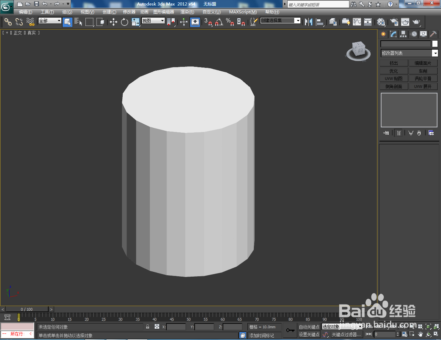Open the 渲染 rendering menu
Screen dimensions: 441x340
(x=187, y=12)
